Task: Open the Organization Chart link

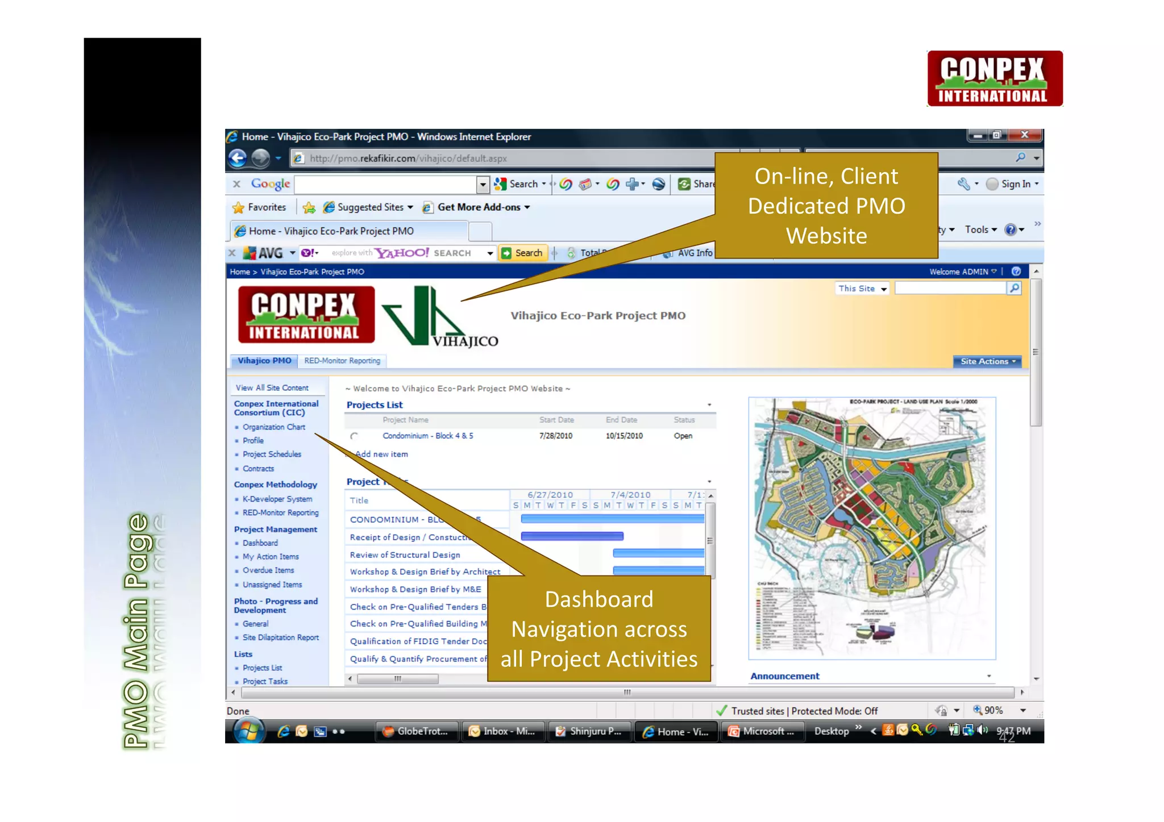Action: (x=274, y=427)
